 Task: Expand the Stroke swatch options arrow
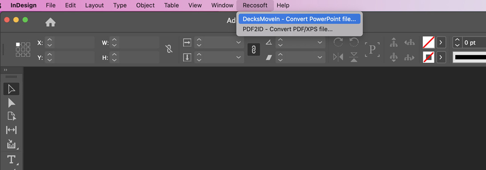[441, 57]
